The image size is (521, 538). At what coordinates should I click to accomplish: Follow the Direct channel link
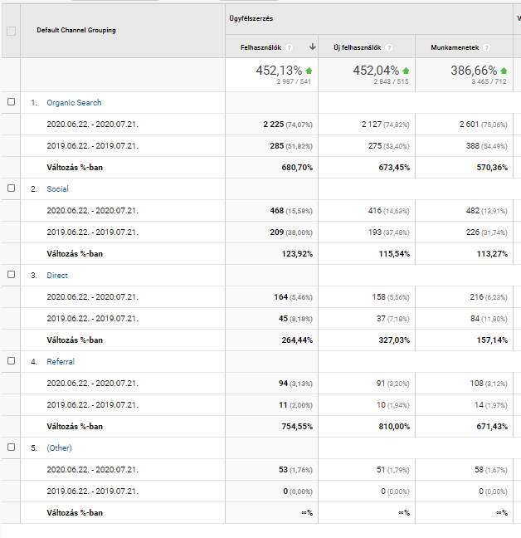pyautogui.click(x=57, y=276)
